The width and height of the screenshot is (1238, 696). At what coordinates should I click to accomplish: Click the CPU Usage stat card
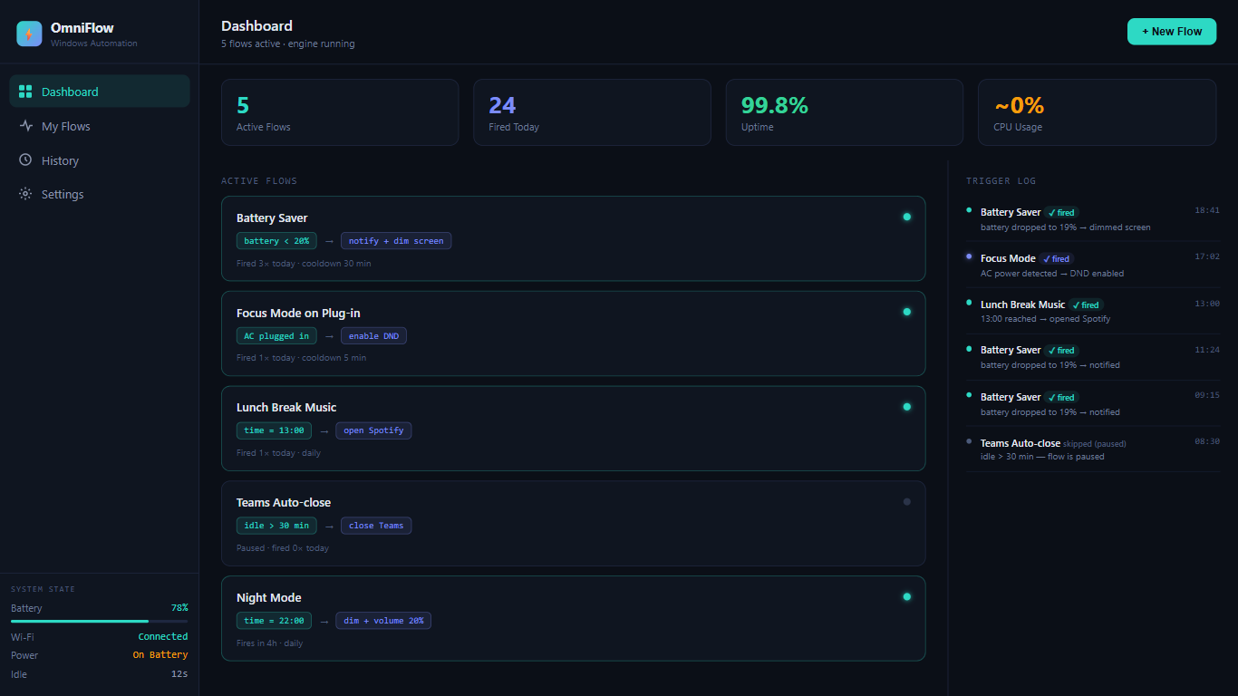(x=1097, y=112)
